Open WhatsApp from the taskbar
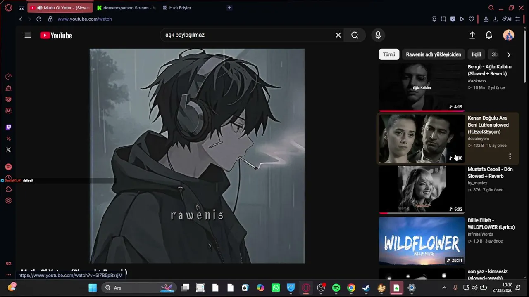 pos(276,288)
